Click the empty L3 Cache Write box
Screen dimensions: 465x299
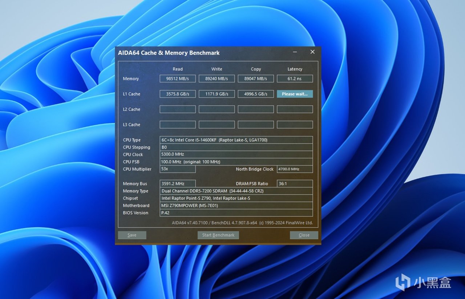(x=217, y=125)
